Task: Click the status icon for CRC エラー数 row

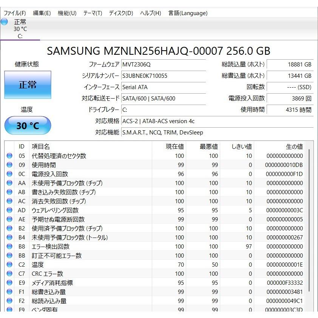Action: pos(9,274)
